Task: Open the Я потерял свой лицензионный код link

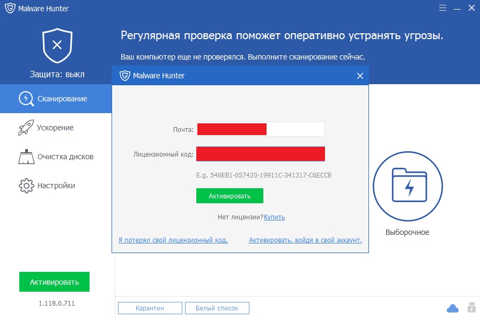Action: (x=173, y=240)
